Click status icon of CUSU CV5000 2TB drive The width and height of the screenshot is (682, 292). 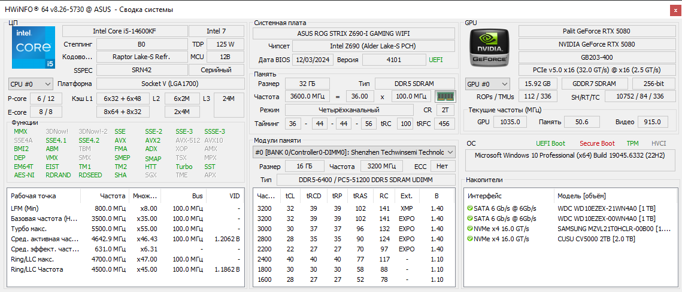point(470,239)
